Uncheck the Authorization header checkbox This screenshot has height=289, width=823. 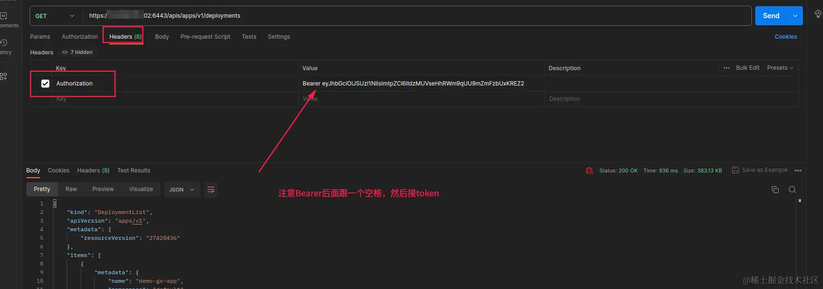(x=45, y=84)
